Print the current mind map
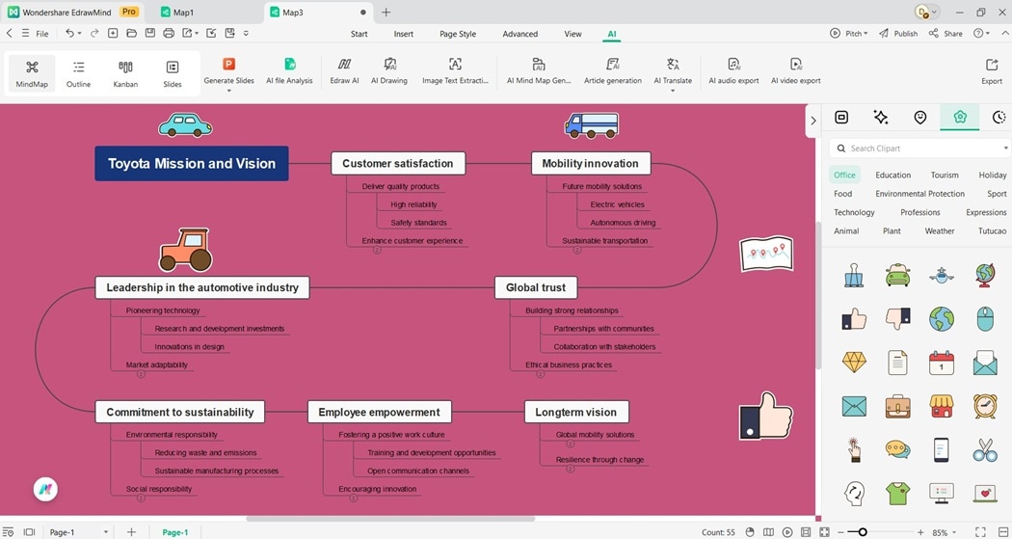This screenshot has height=539, width=1012. 169,33
